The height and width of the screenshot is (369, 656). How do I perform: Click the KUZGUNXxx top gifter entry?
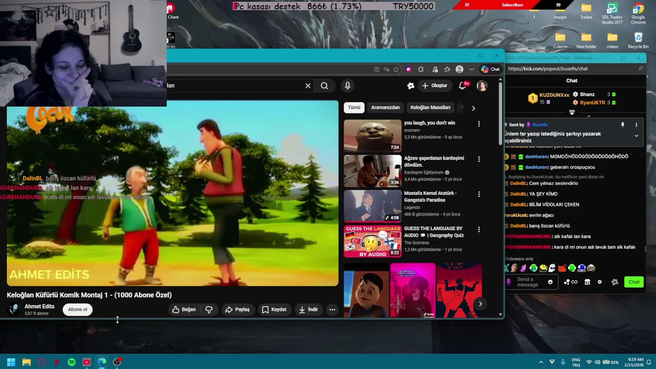549,98
